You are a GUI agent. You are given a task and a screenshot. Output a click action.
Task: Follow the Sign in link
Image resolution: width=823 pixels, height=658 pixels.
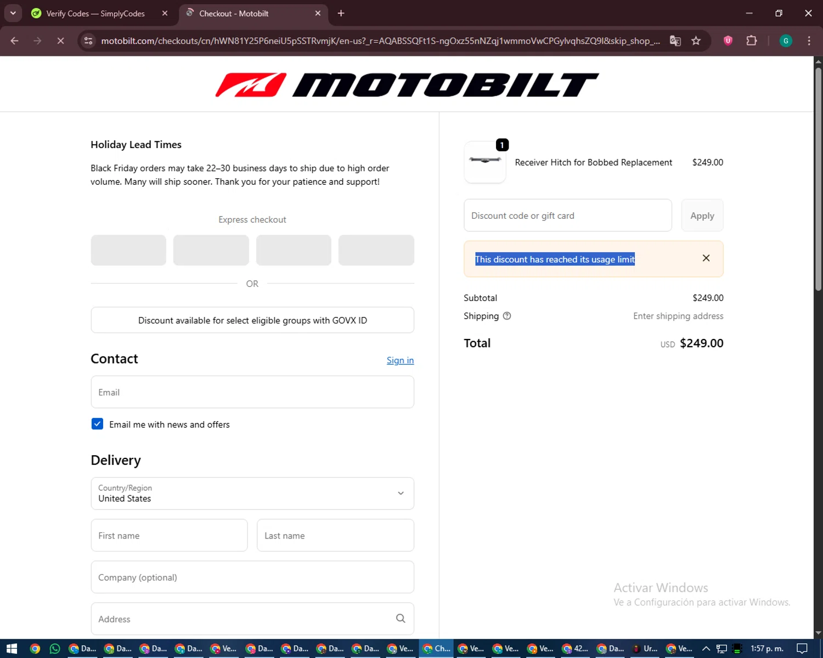coord(400,360)
